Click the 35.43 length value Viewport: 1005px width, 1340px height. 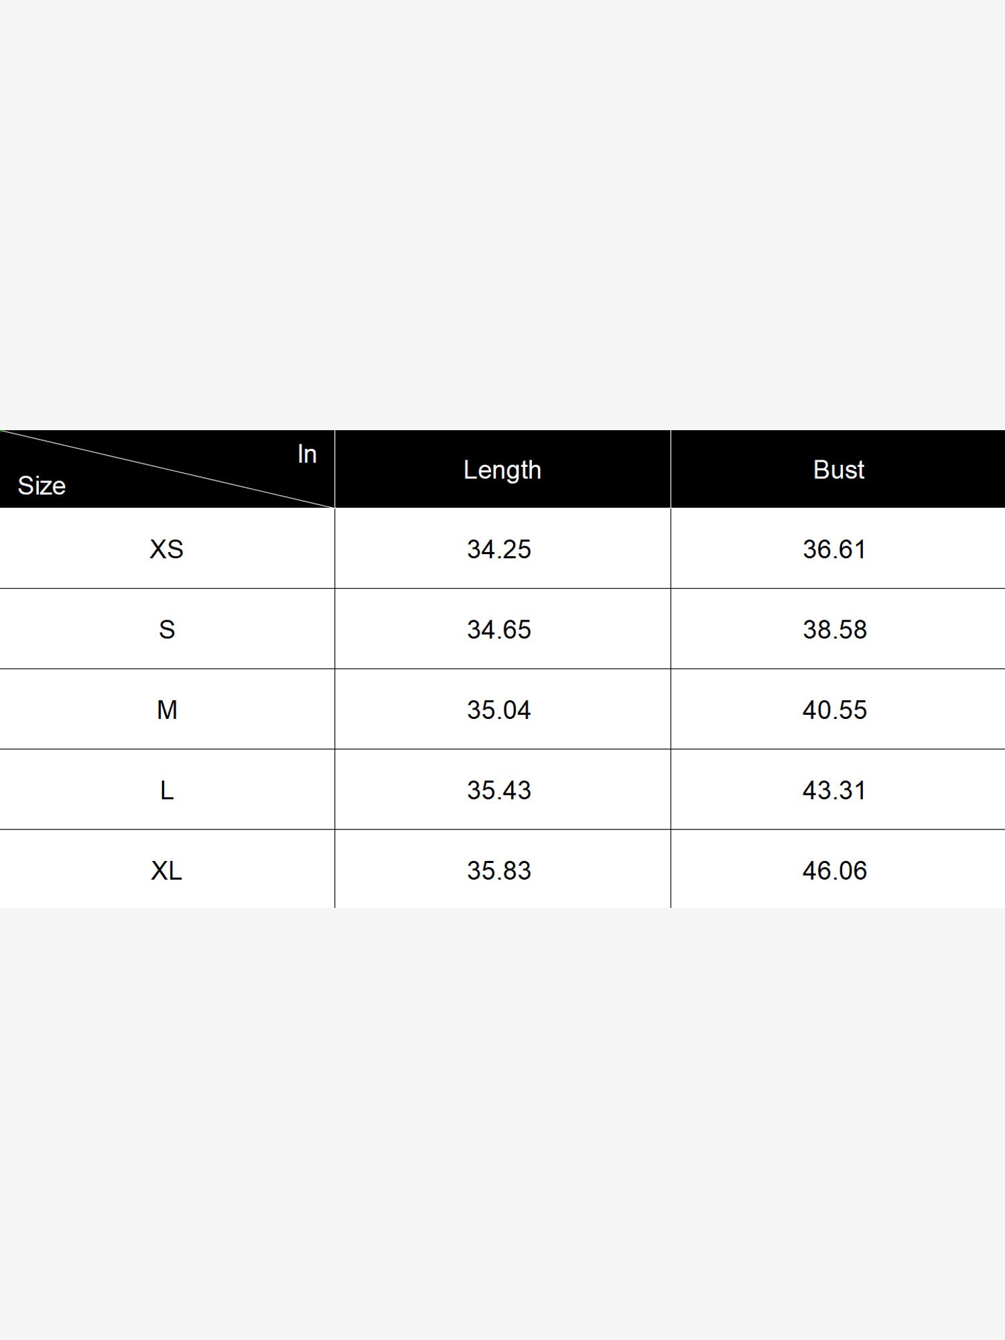click(x=499, y=791)
